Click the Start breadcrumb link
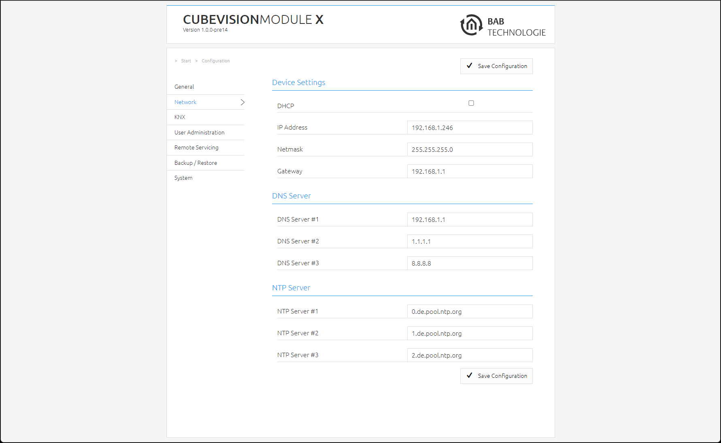Screen dimensions: 721x443 coord(186,61)
